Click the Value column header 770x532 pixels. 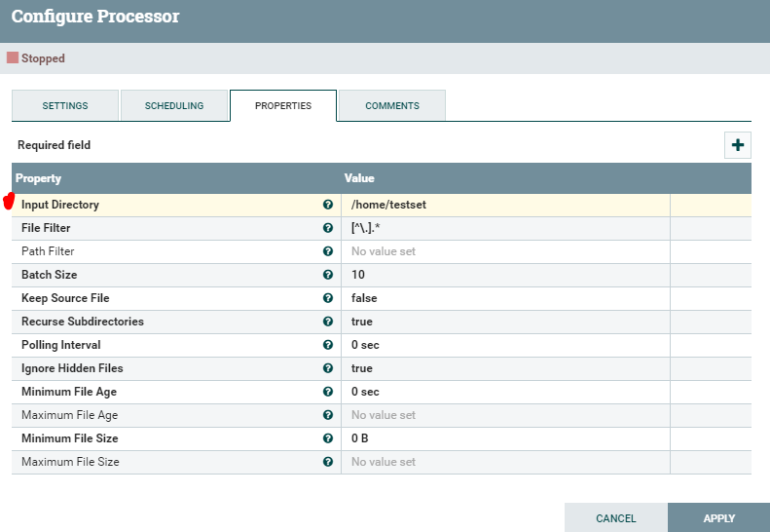pos(359,178)
